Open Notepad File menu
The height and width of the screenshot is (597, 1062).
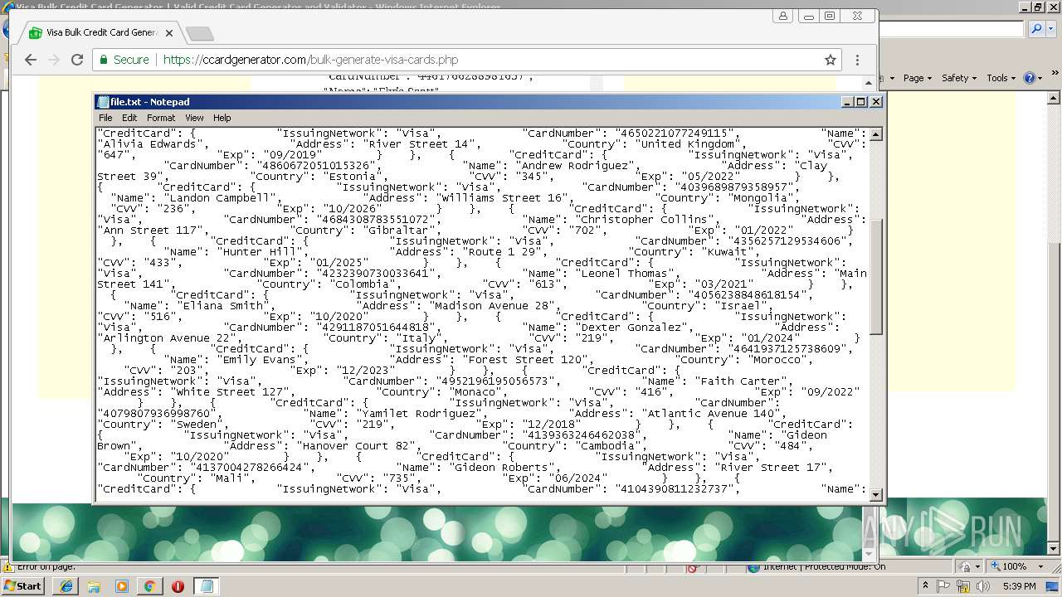(x=105, y=118)
